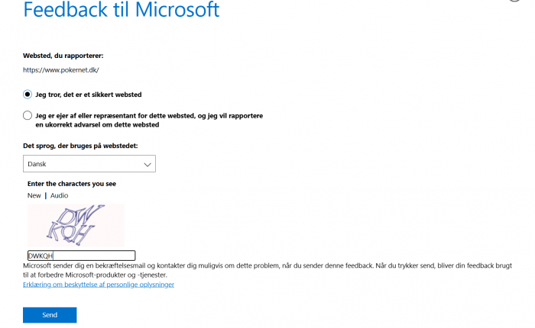The image size is (535, 328).
Task: Click the divider between New and Audio
Action: click(46, 195)
